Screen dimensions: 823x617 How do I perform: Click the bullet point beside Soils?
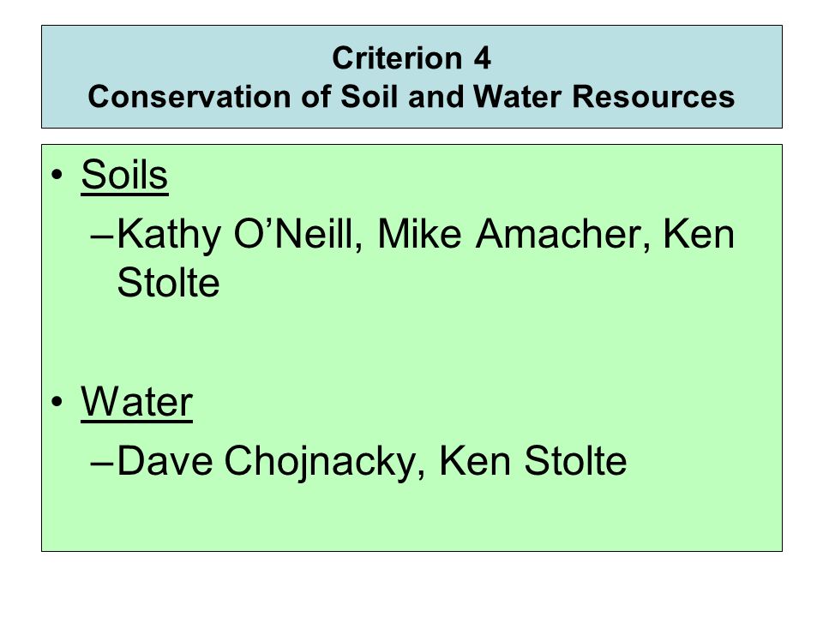point(57,175)
